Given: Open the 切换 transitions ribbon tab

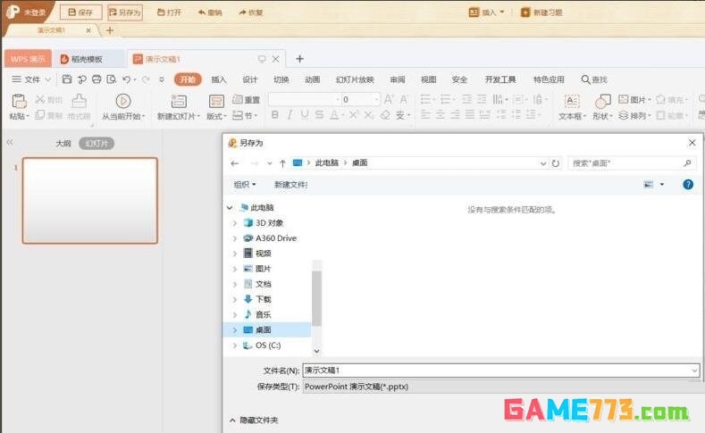Looking at the screenshot, I should click(281, 79).
